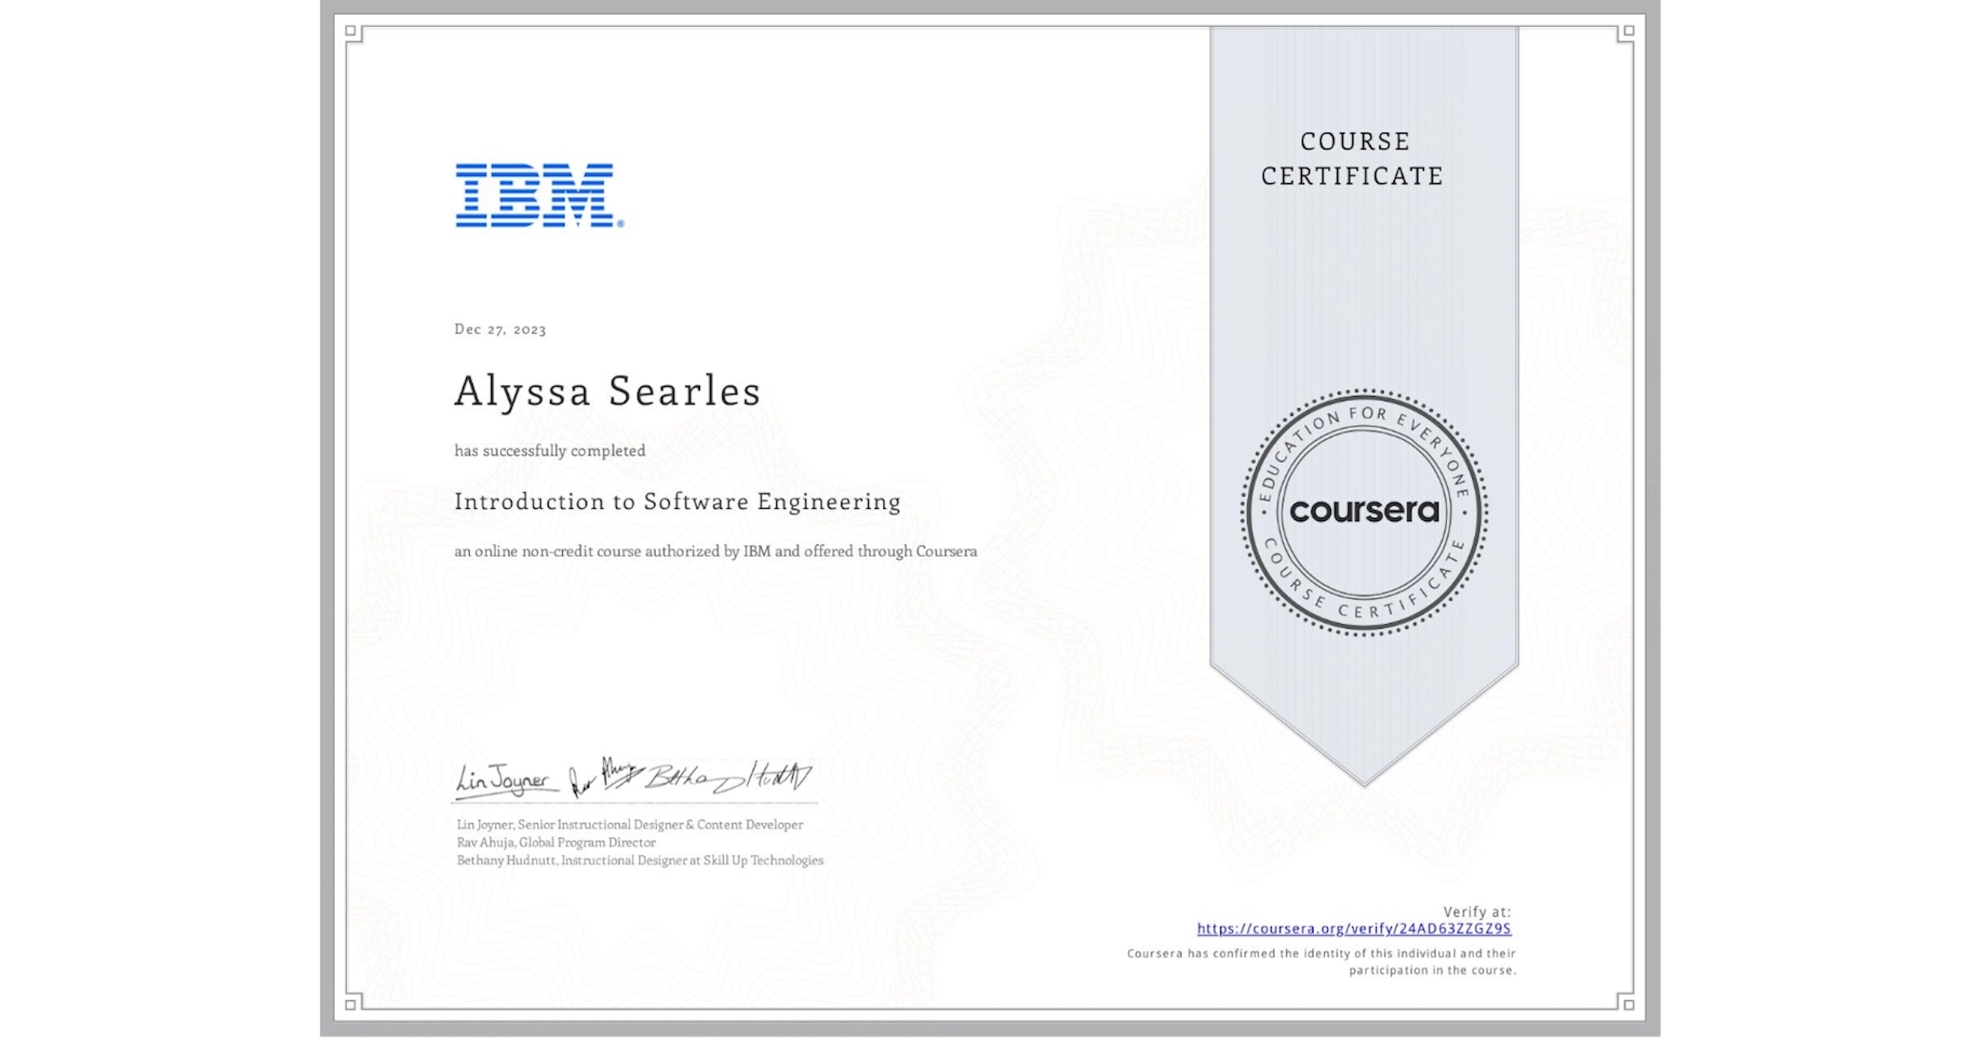Click the top-left corner ornament of the border
1983x1039 pixels.
tap(350, 31)
